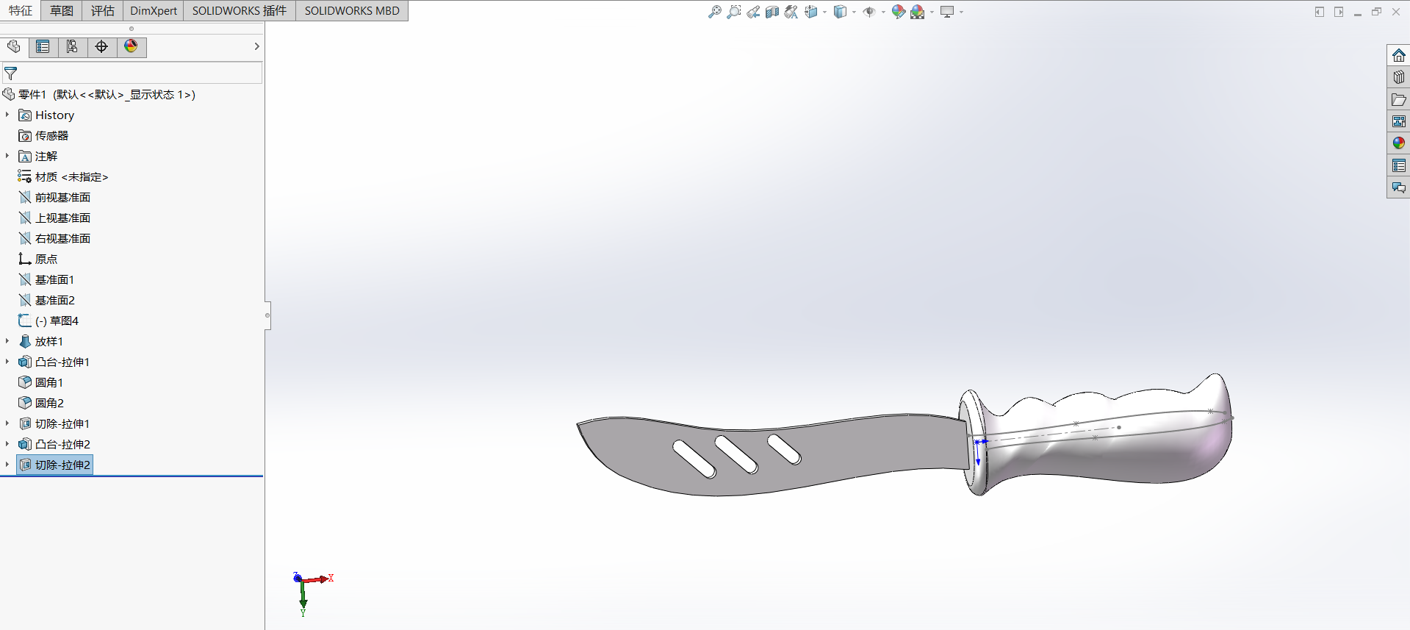1410x630 pixels.
Task: Click the Apply Scene icon
Action: click(x=917, y=12)
